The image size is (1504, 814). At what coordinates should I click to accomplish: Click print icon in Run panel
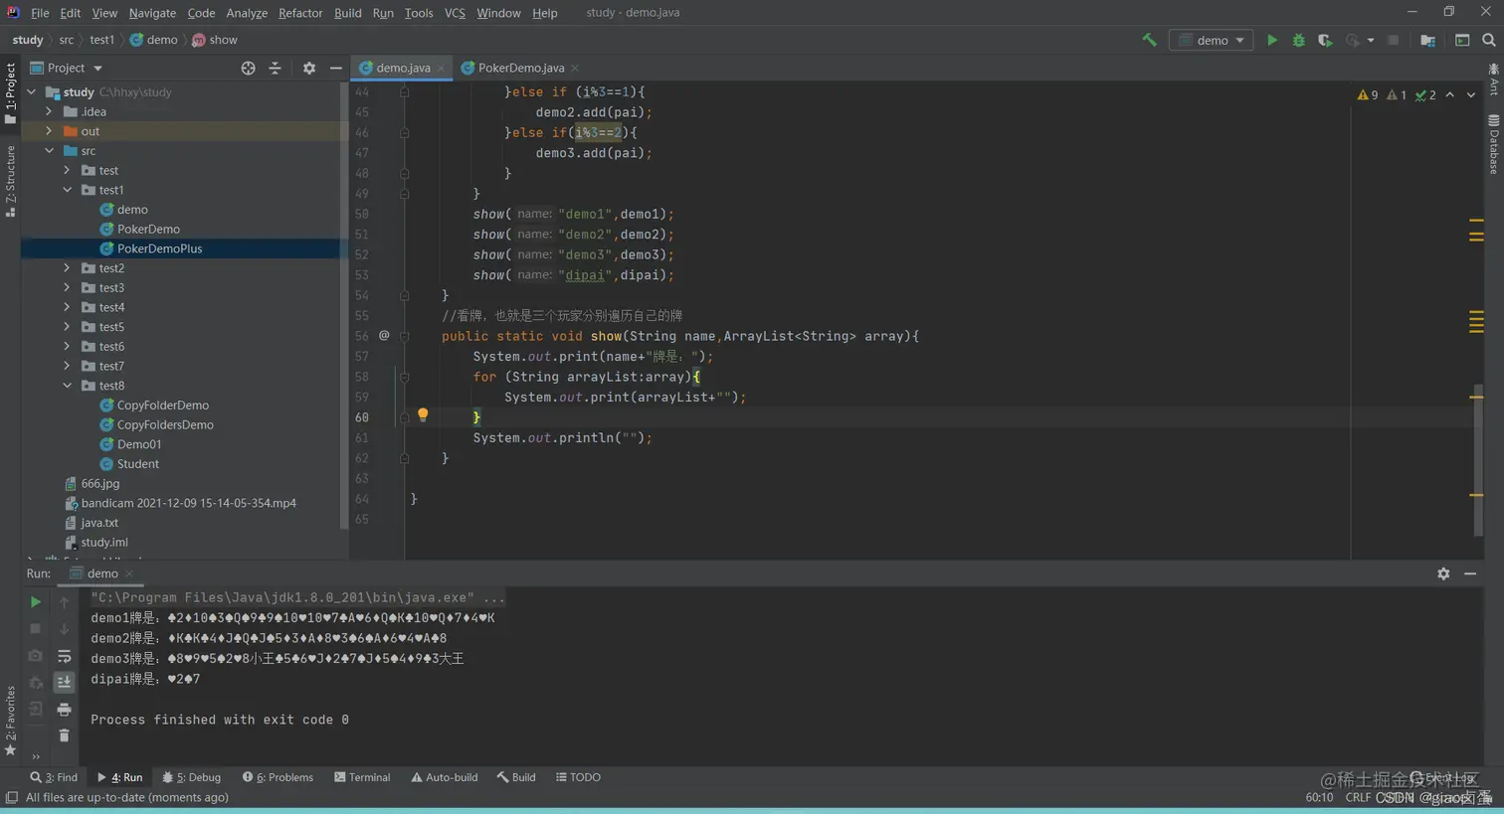(64, 710)
